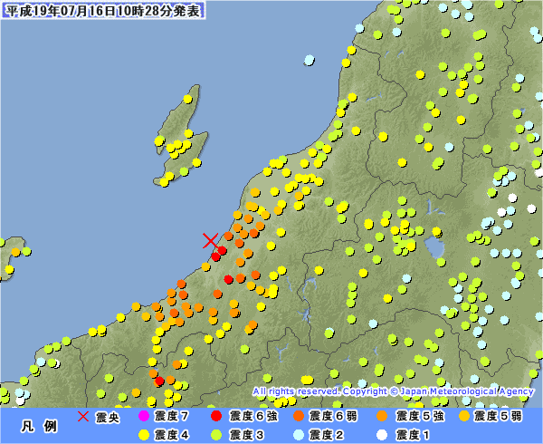
Task: Click the 震度7 legend label
Action: tap(171, 416)
